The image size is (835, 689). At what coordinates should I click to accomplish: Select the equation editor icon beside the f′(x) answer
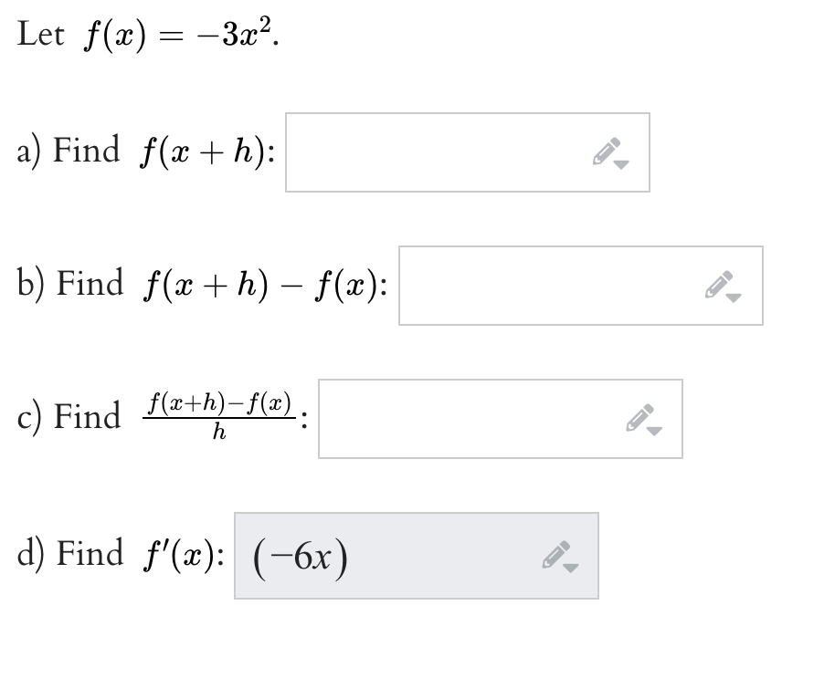[x=555, y=555]
